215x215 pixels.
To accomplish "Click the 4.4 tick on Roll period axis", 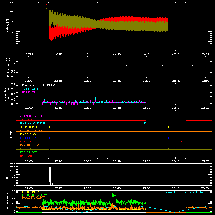I will pyautogui.click(x=13, y=58).
